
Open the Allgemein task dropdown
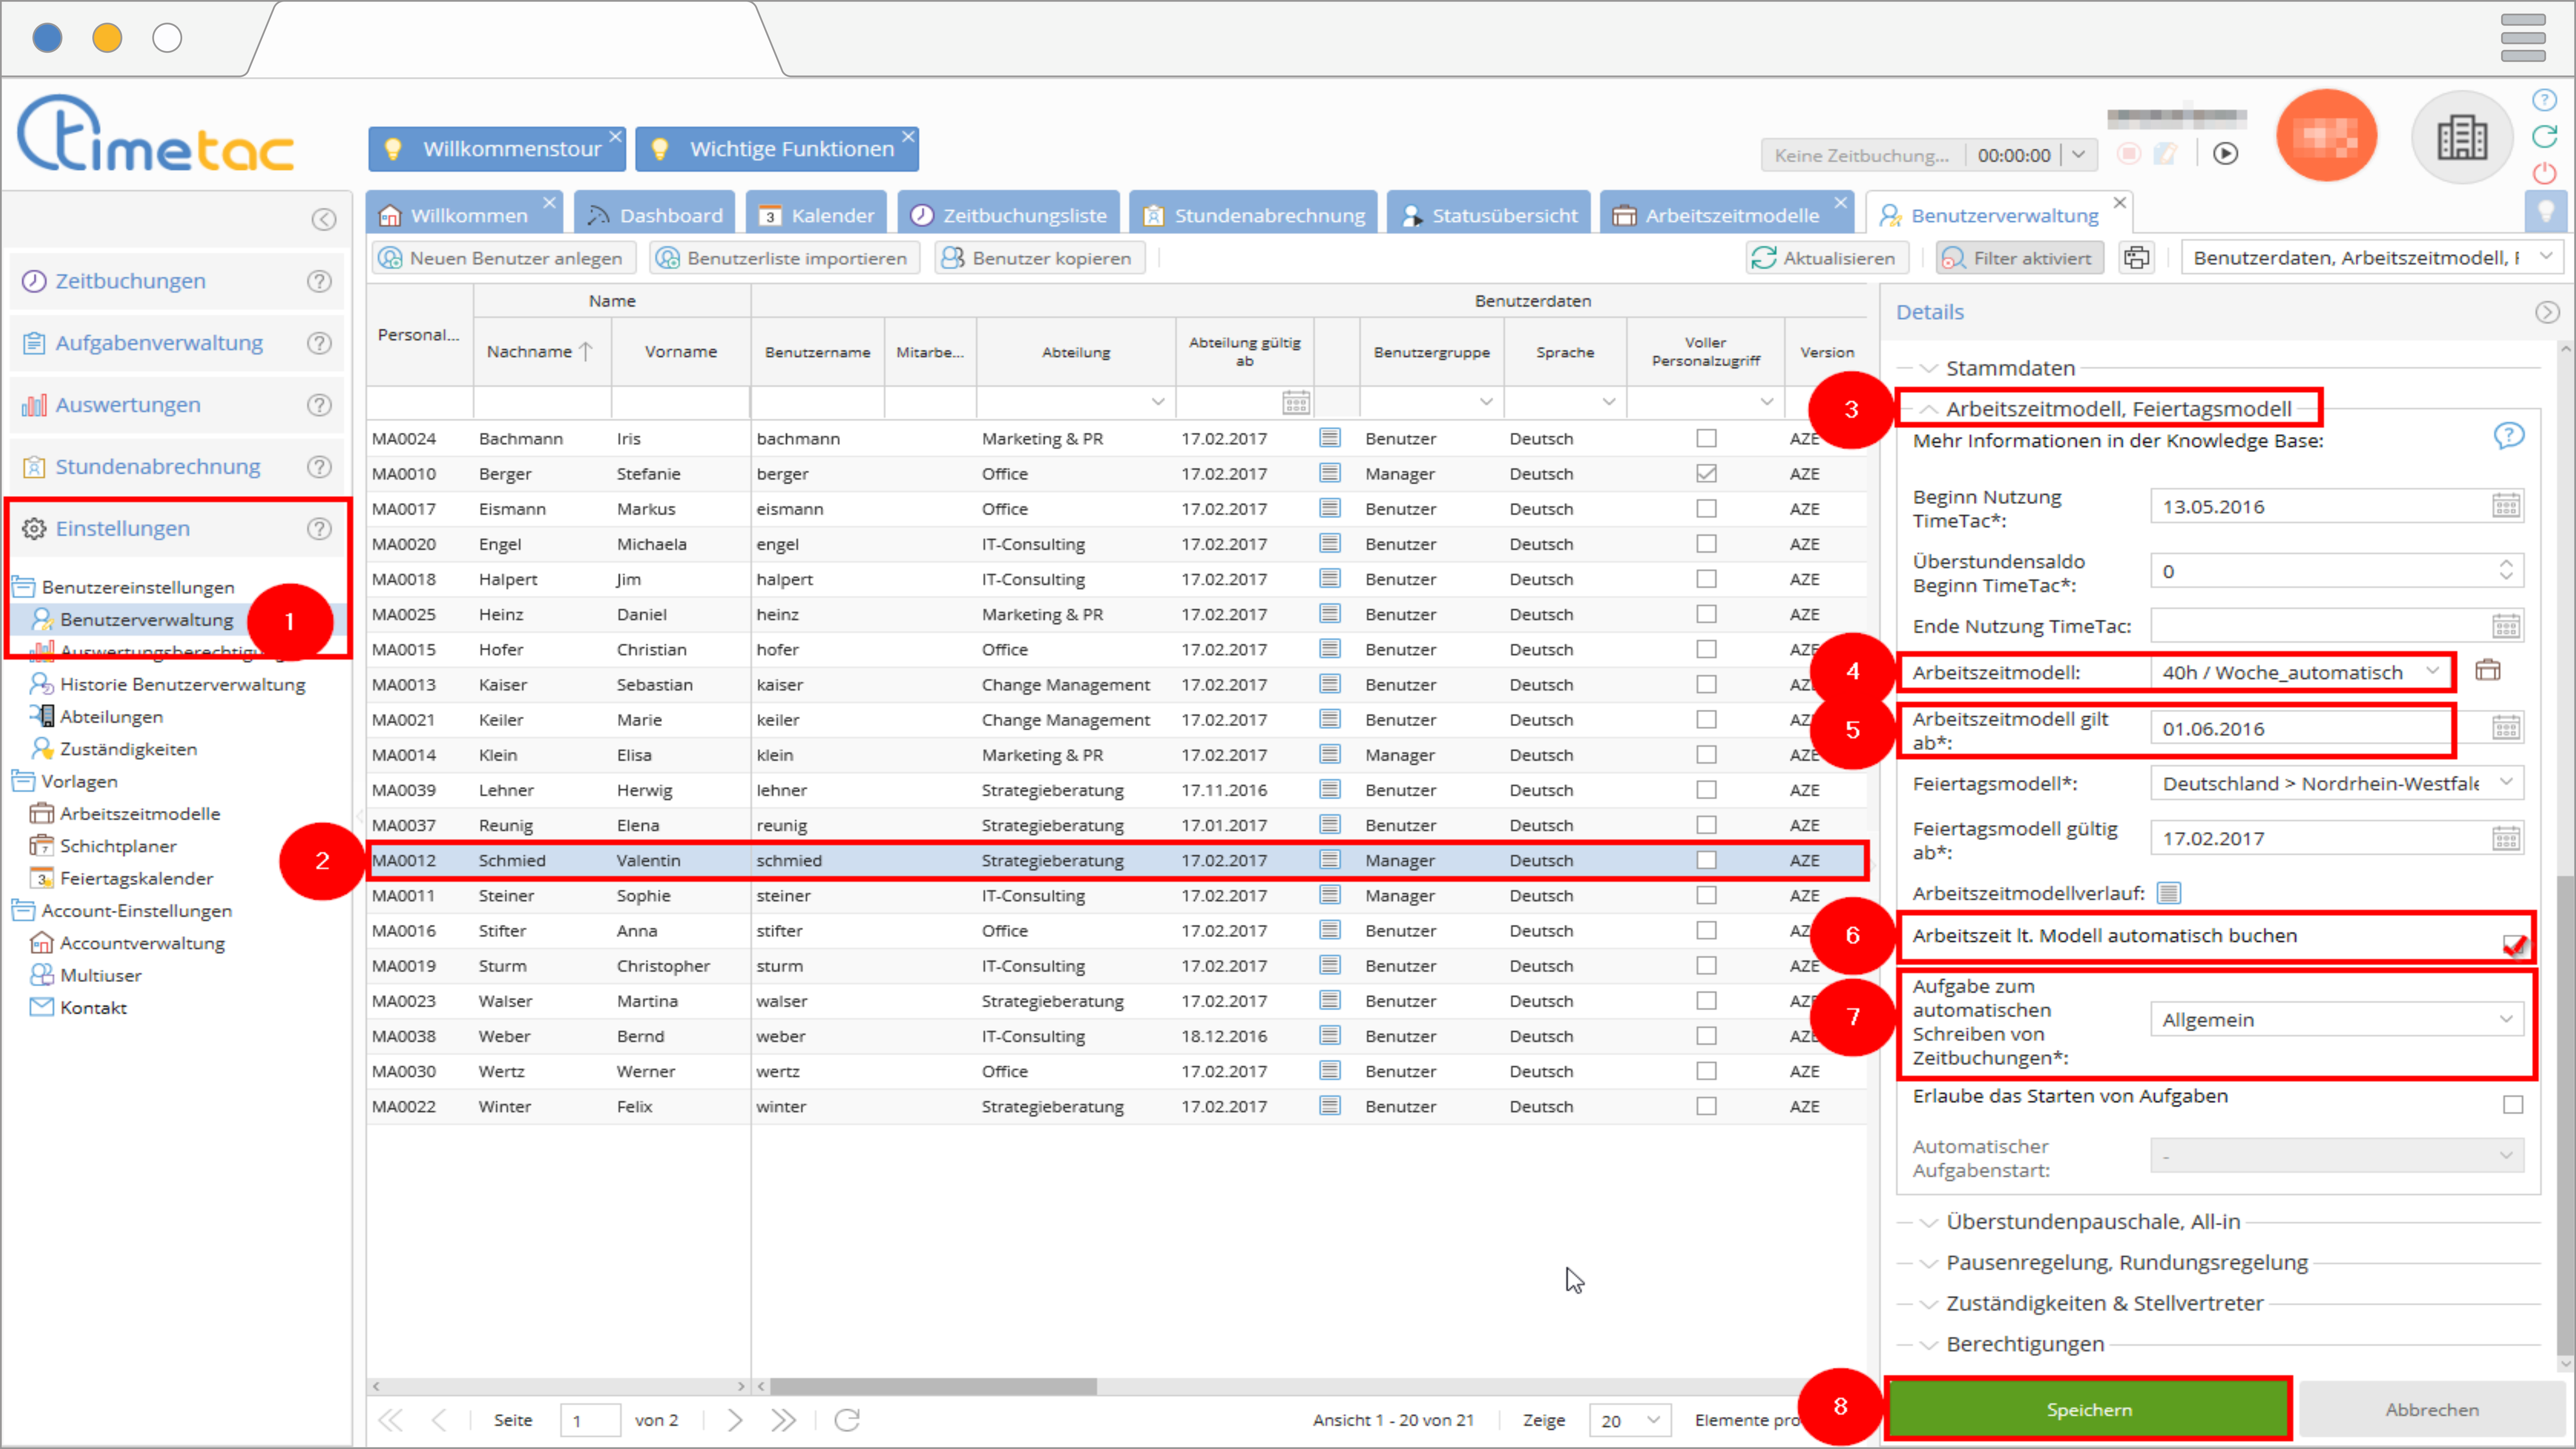pyautogui.click(x=2506, y=1019)
